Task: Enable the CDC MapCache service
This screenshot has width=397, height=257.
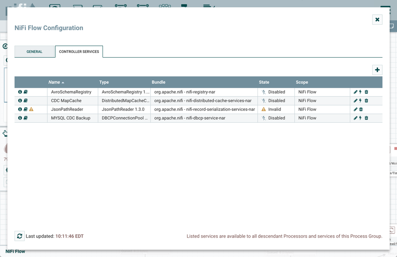Action: coord(360,100)
